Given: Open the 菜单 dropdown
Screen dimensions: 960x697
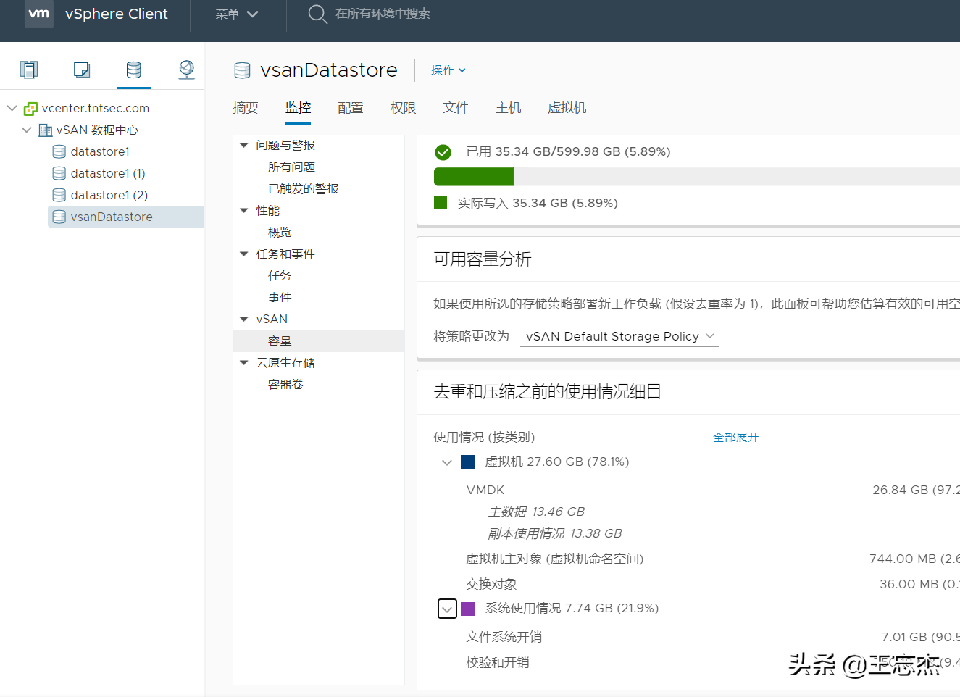Looking at the screenshot, I should pos(237,14).
